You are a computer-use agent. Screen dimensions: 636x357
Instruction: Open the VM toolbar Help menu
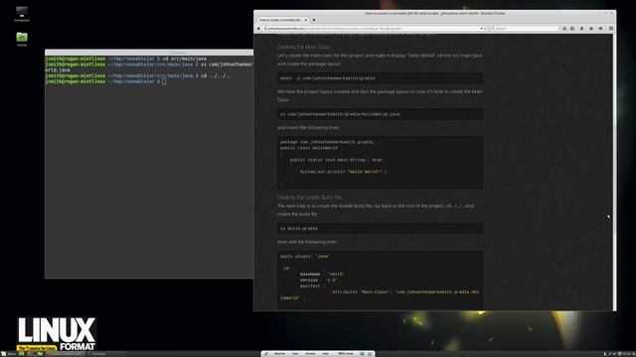tap(325, 354)
